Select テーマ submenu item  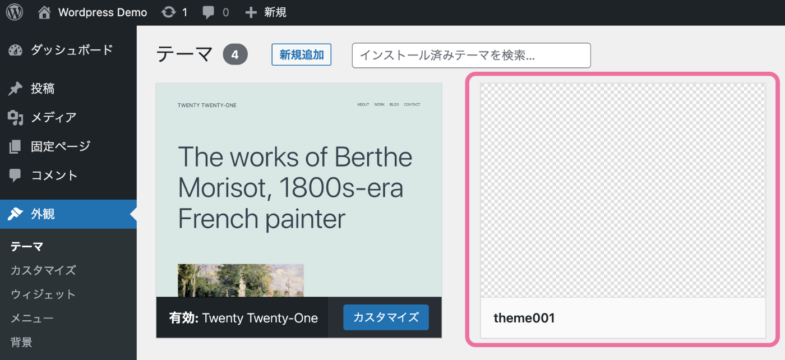tap(27, 247)
